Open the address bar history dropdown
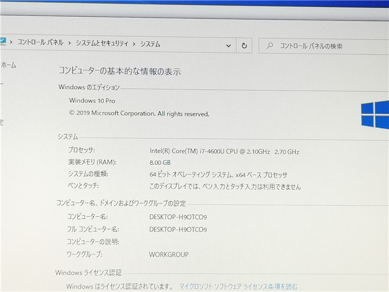 pos(229,45)
